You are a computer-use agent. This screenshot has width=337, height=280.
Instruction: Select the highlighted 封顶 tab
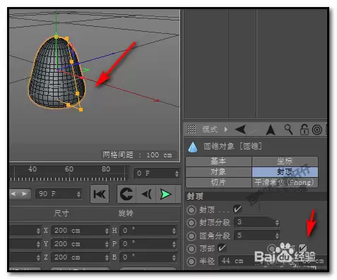click(x=285, y=172)
